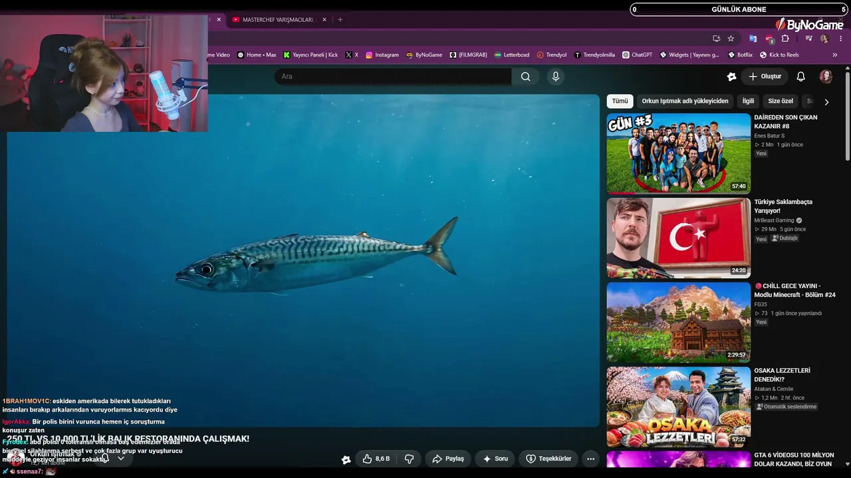Open the Widgets | Yayınını bookmark
Screen dimensions: 851x478
click(x=689, y=55)
